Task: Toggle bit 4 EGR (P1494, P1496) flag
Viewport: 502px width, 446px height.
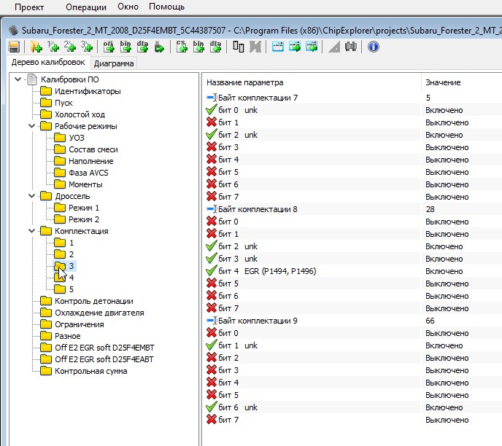Action: pos(212,271)
